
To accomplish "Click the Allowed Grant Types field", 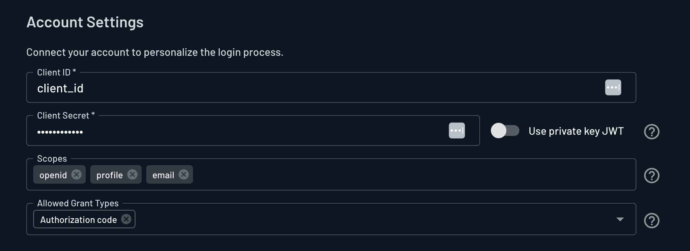I will [347, 219].
